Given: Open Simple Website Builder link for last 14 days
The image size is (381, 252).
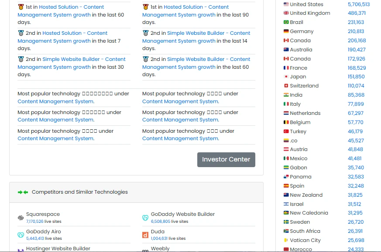Looking at the screenshot, I should tap(209, 33).
